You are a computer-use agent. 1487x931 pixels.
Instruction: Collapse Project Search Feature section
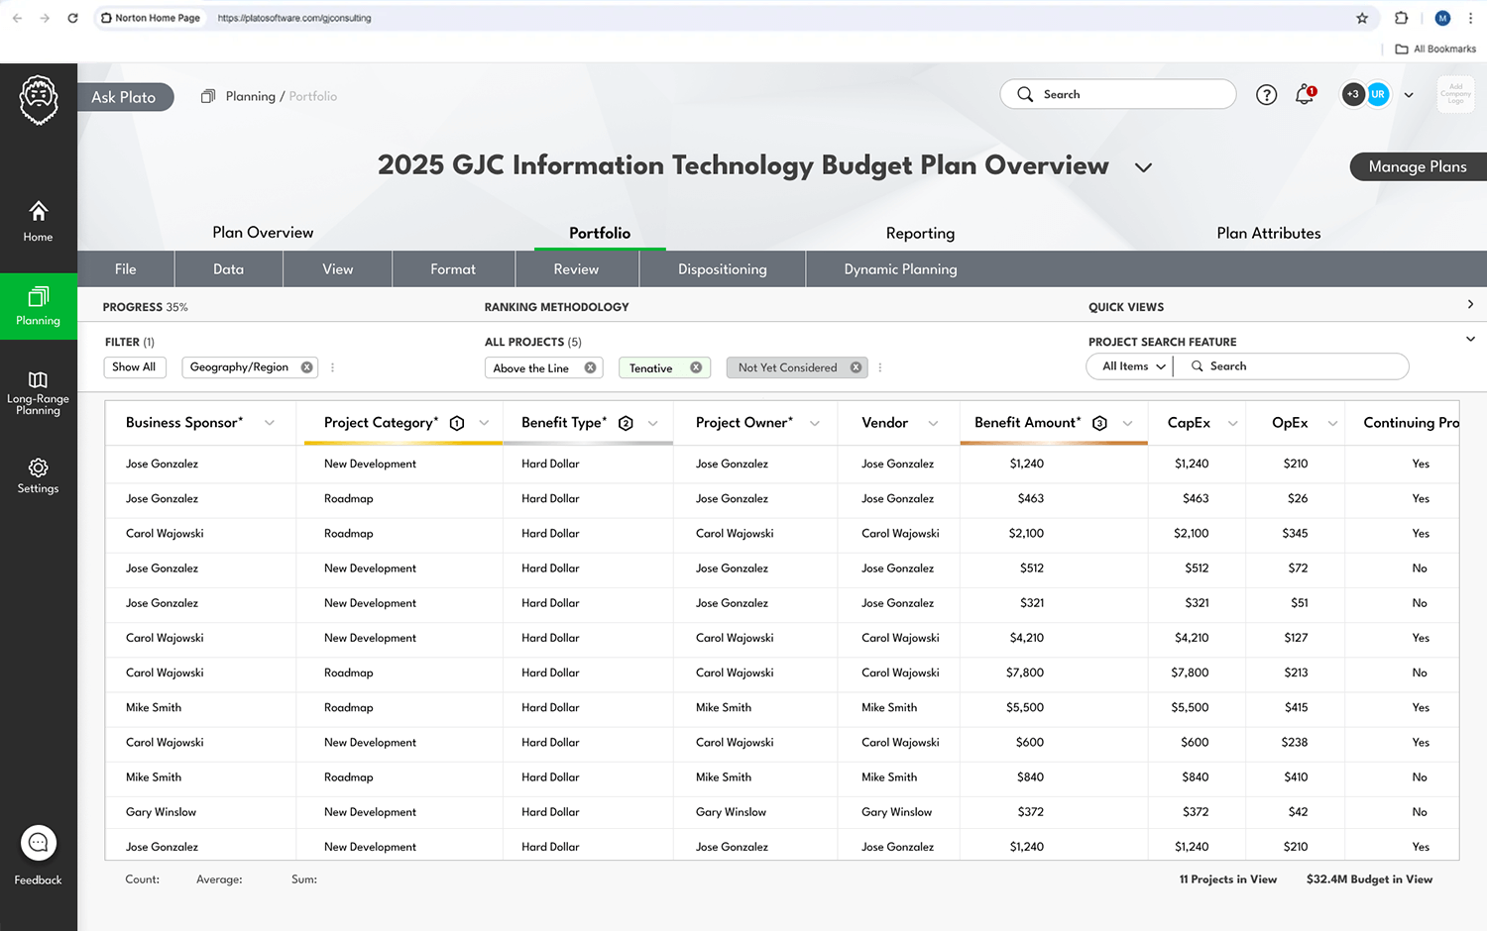tap(1470, 339)
